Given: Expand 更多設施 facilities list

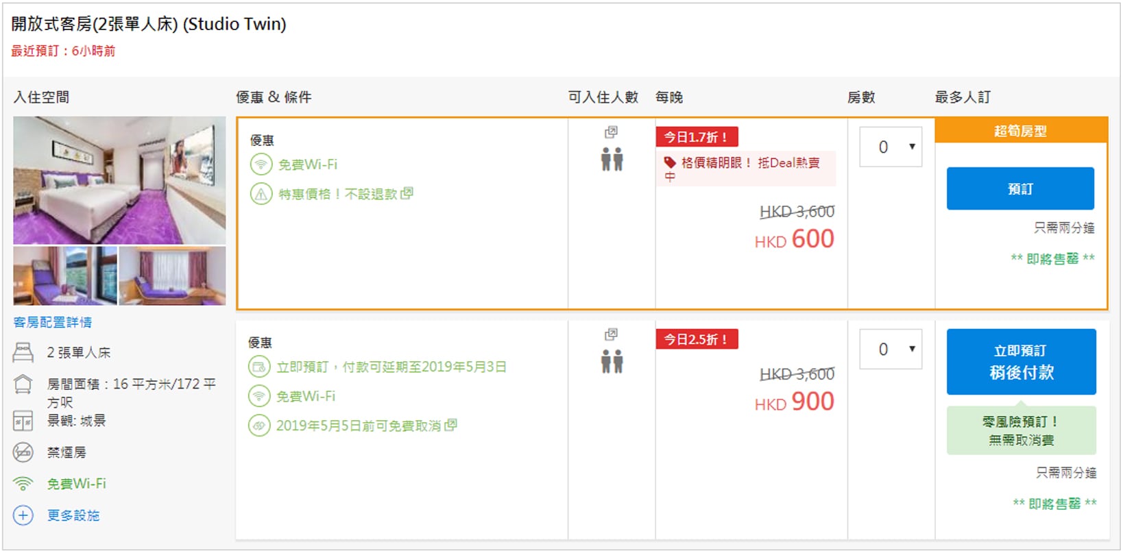Looking at the screenshot, I should click(x=73, y=515).
